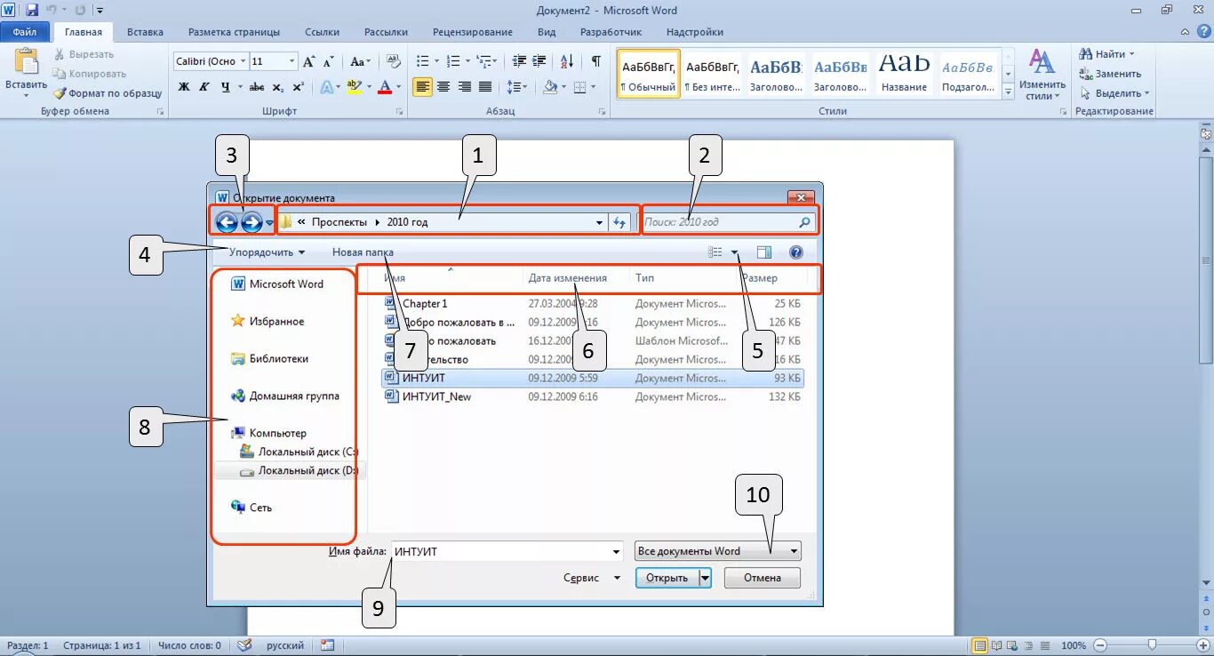Viewport: 1214px width, 656px height.
Task: Click the Отмена button
Action: click(x=763, y=578)
